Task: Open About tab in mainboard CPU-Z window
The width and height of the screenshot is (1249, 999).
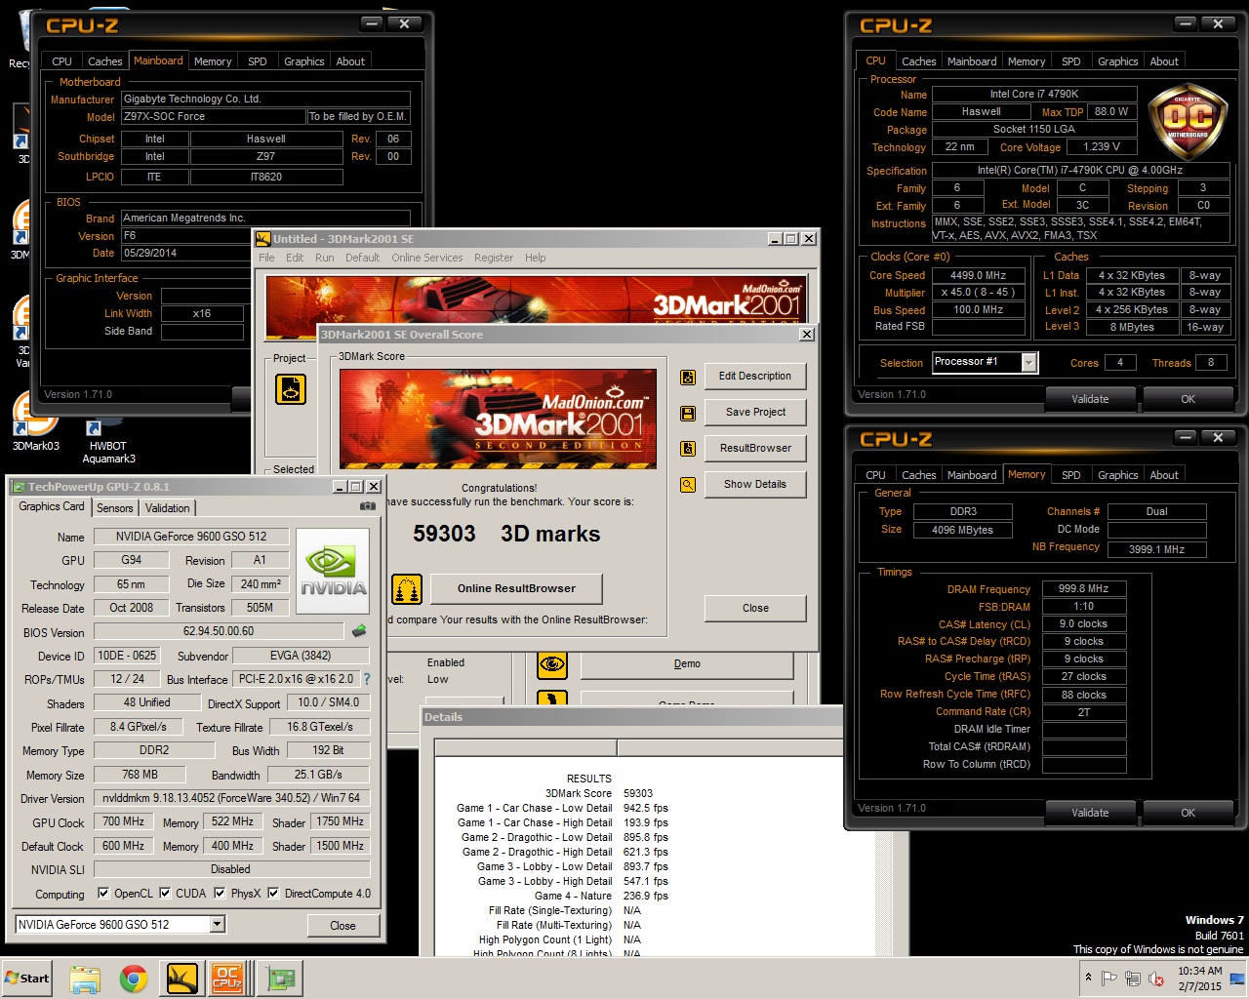Action: click(350, 61)
